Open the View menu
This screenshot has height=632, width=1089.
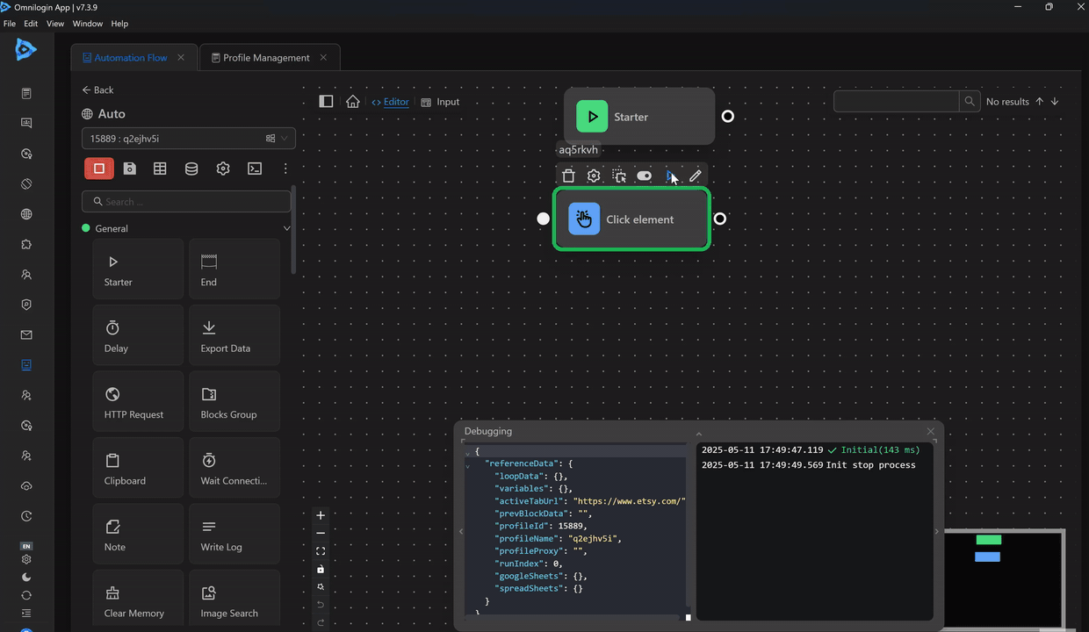(x=54, y=24)
